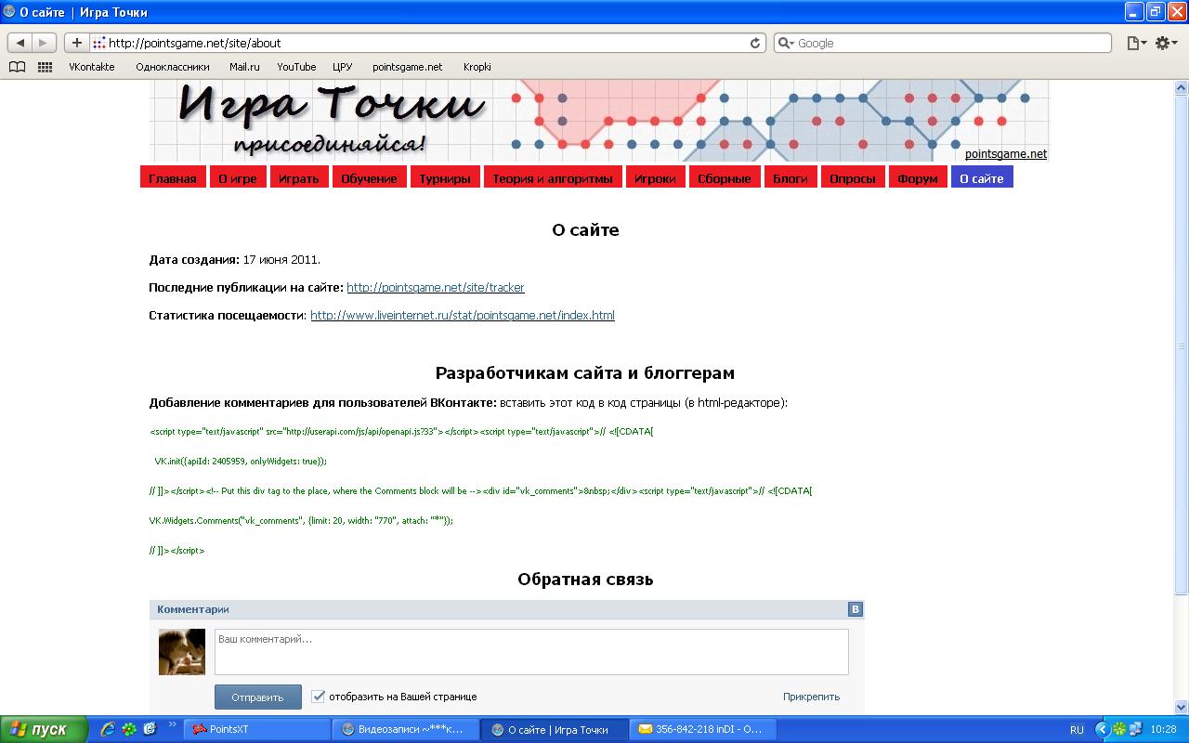The height and width of the screenshot is (743, 1189).
Task: Open the gear settings menu
Action: (x=1166, y=43)
